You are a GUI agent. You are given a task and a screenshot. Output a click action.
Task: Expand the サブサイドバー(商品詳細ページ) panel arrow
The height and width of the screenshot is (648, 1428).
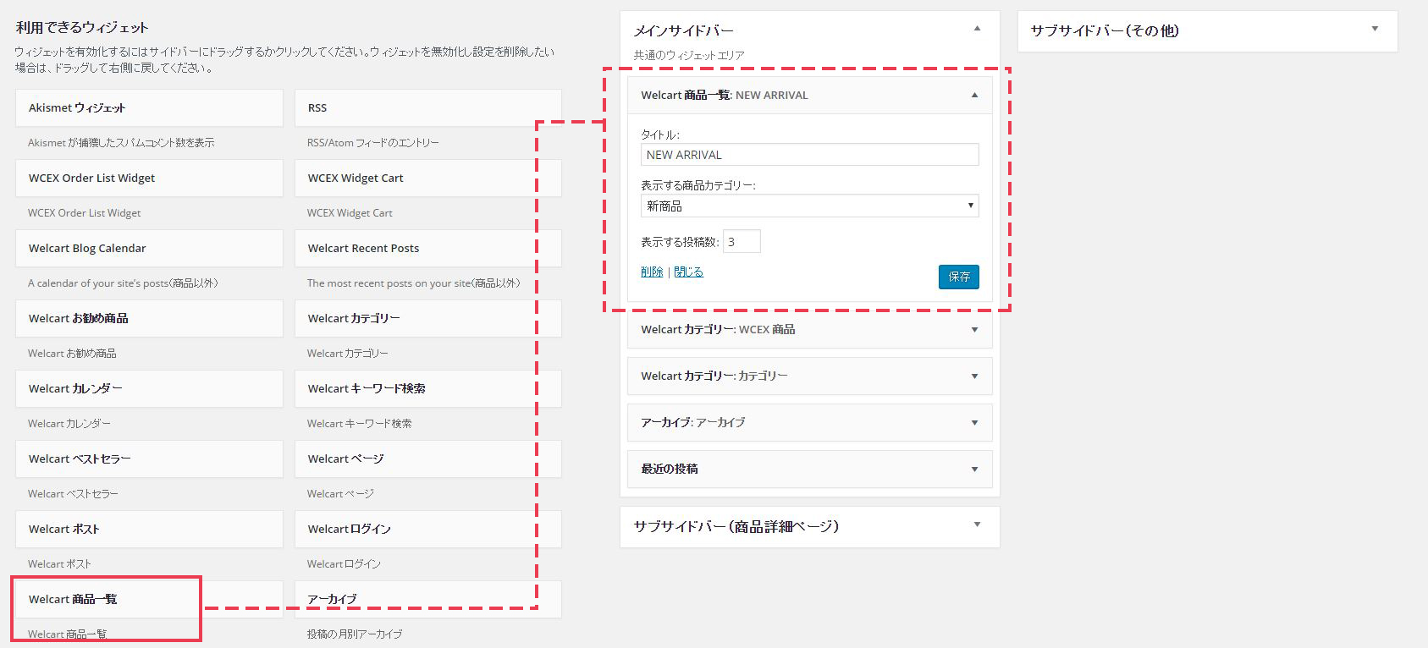click(977, 524)
